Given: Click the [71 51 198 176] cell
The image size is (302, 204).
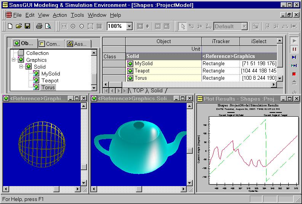Looking at the screenshot, I should [x=259, y=63].
